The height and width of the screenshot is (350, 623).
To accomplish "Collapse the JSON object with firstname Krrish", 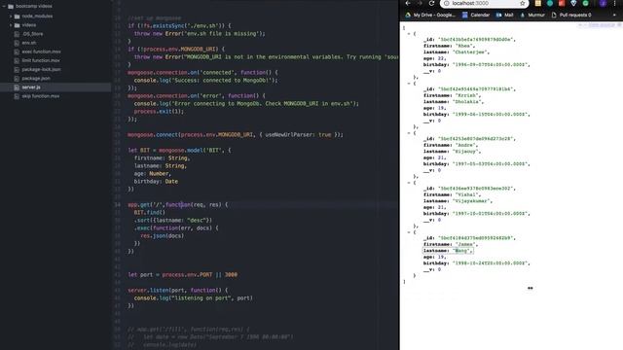I will point(409,84).
